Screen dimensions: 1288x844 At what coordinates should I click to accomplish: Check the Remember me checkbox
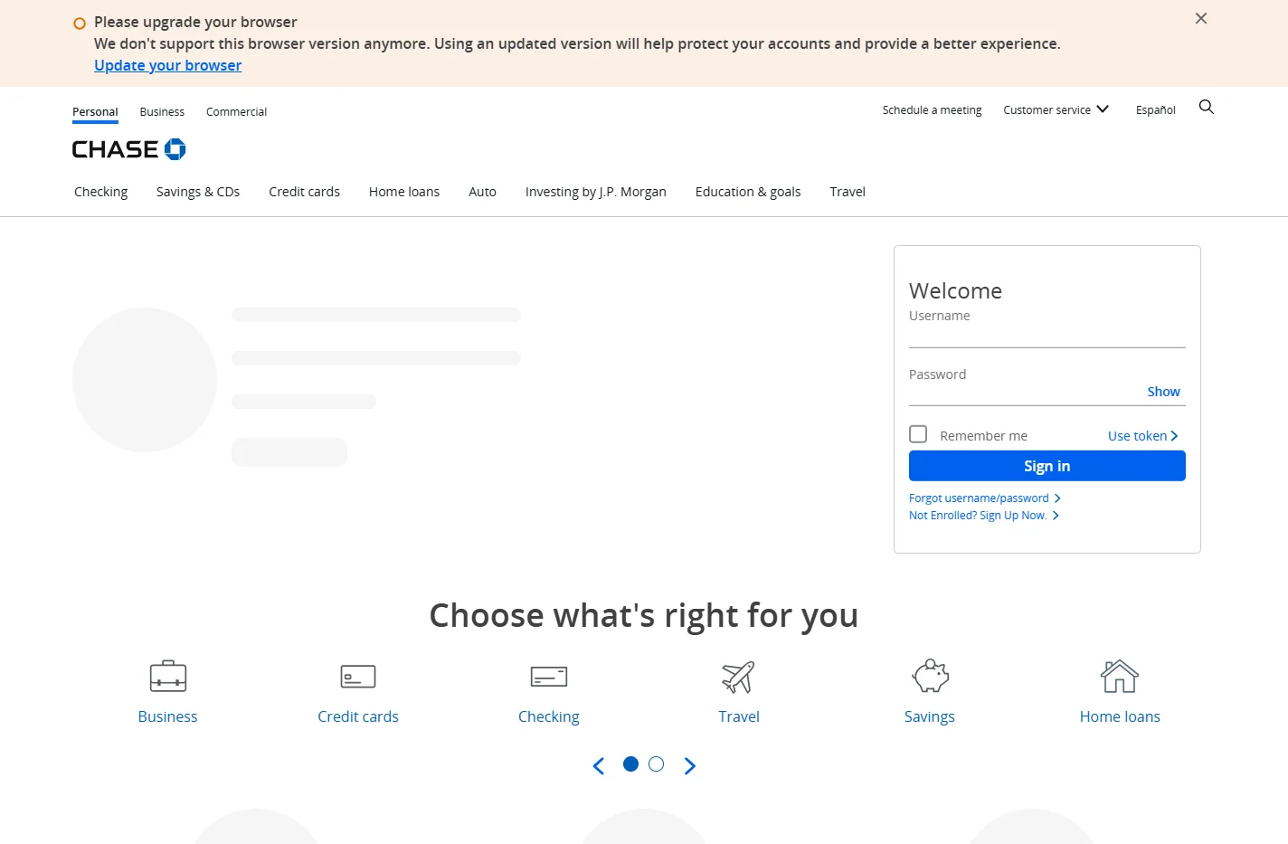point(918,434)
